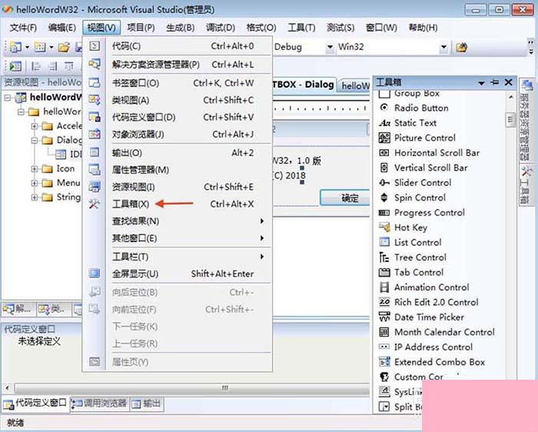Click the Toolbox wrench icon in menu
The image size is (538, 432).
tap(95, 204)
